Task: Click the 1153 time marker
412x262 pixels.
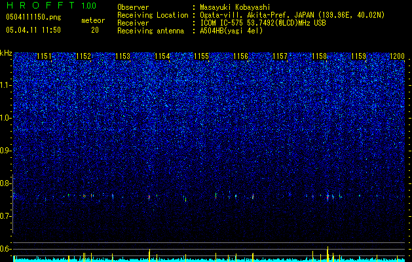Action: [122, 56]
